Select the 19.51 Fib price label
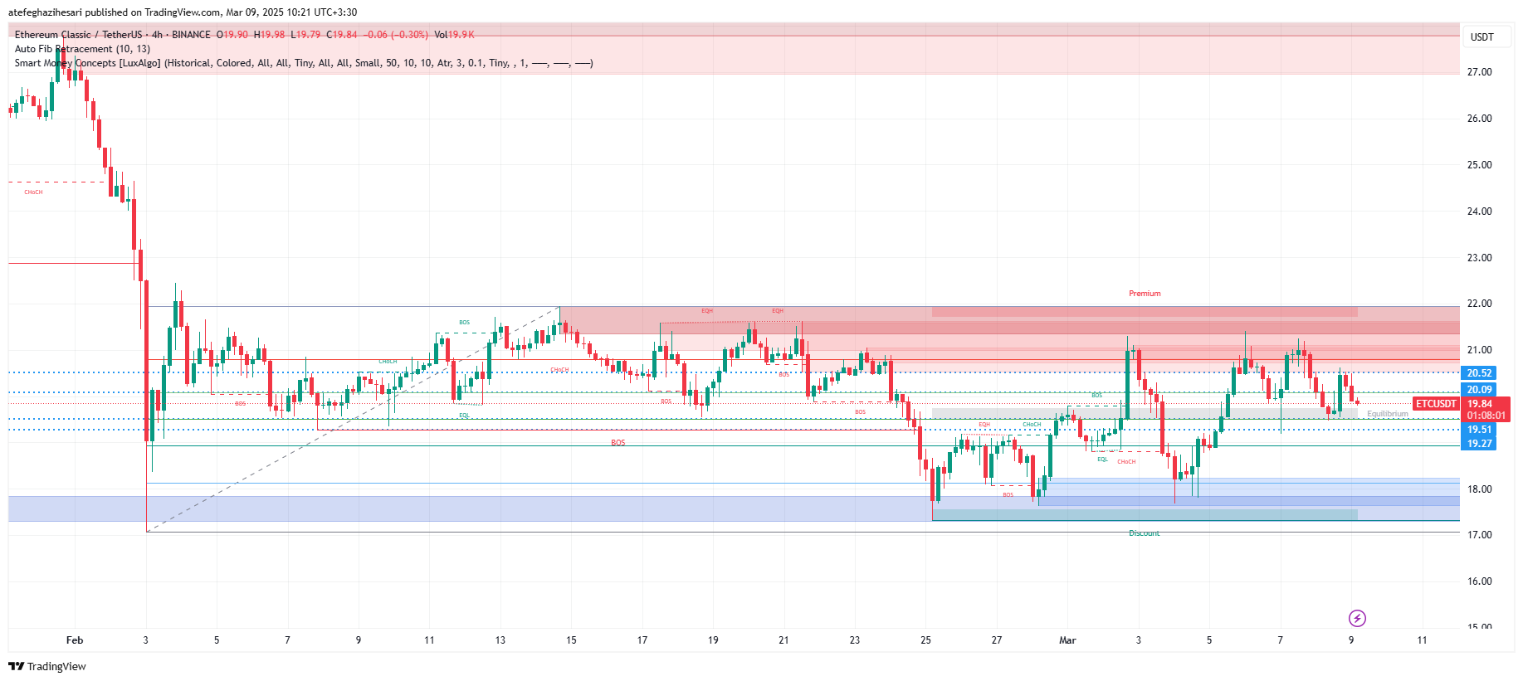The height and width of the screenshot is (681, 1523). (x=1479, y=430)
